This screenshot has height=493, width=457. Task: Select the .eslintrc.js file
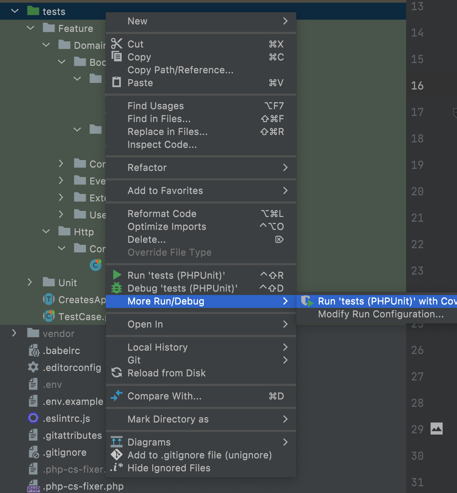click(66, 418)
